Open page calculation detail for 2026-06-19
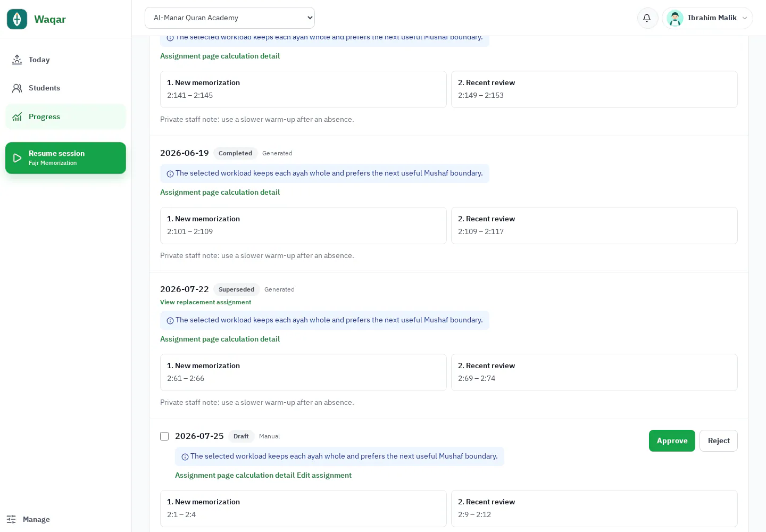Image resolution: width=766 pixels, height=532 pixels. (220, 192)
